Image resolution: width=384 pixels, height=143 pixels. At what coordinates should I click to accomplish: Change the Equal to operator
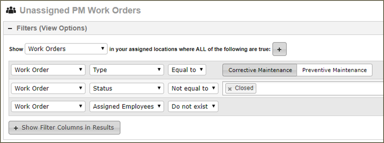187,70
